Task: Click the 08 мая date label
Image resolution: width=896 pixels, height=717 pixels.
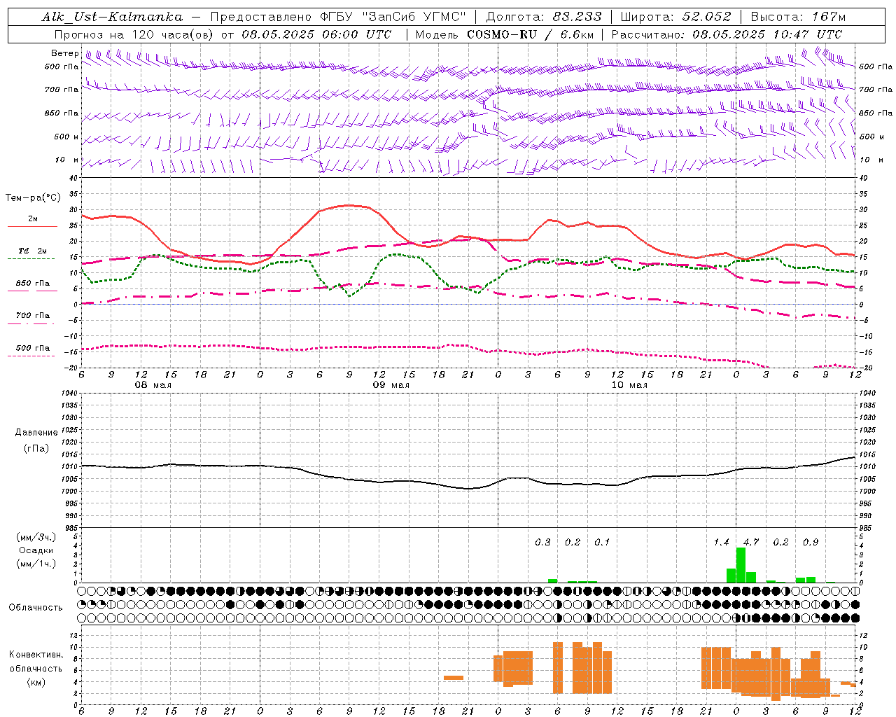Action: (153, 385)
